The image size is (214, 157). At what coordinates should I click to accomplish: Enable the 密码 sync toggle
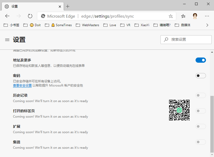(x=200, y=76)
